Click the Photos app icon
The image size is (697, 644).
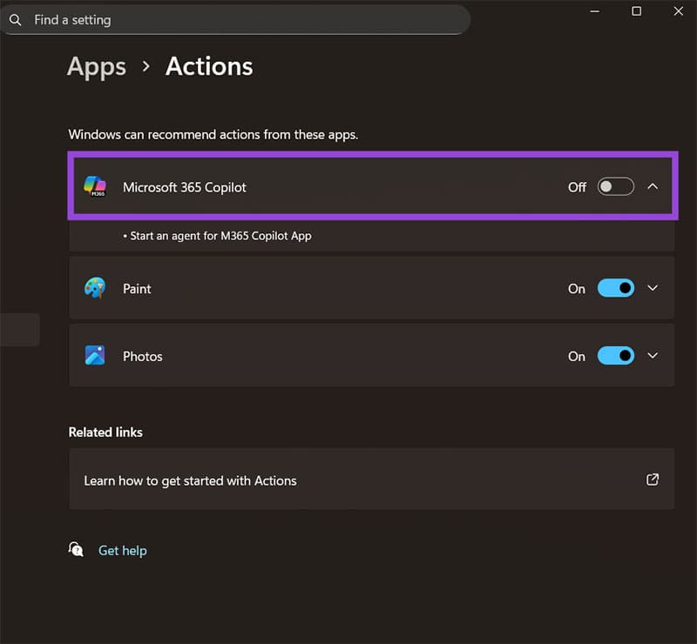(x=94, y=355)
